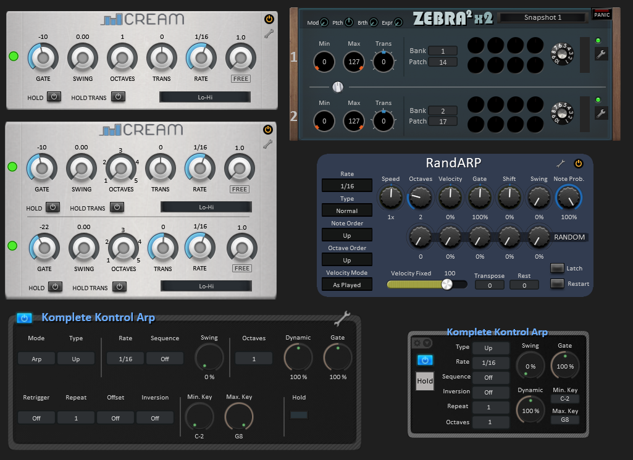The height and width of the screenshot is (460, 633).
Task: Click Max. Key G8 field in small Komplete Arp
Action: click(x=565, y=420)
